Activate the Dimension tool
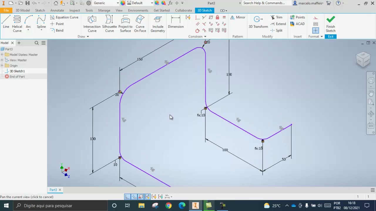This screenshot has height=211, width=376. coord(176,22)
